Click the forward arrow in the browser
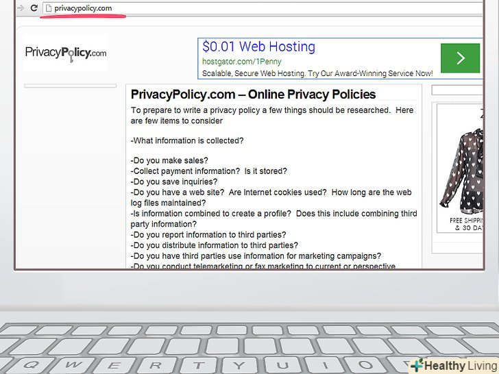This screenshot has width=499, height=374. [21, 8]
